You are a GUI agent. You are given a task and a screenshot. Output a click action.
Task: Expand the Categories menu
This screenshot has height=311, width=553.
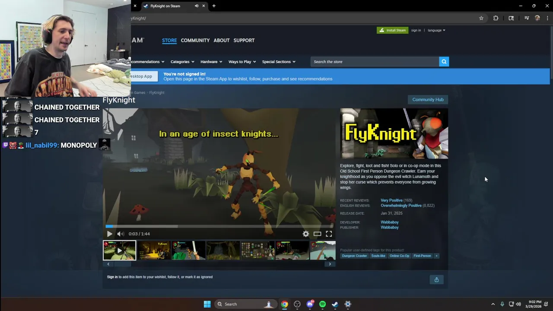pyautogui.click(x=182, y=62)
